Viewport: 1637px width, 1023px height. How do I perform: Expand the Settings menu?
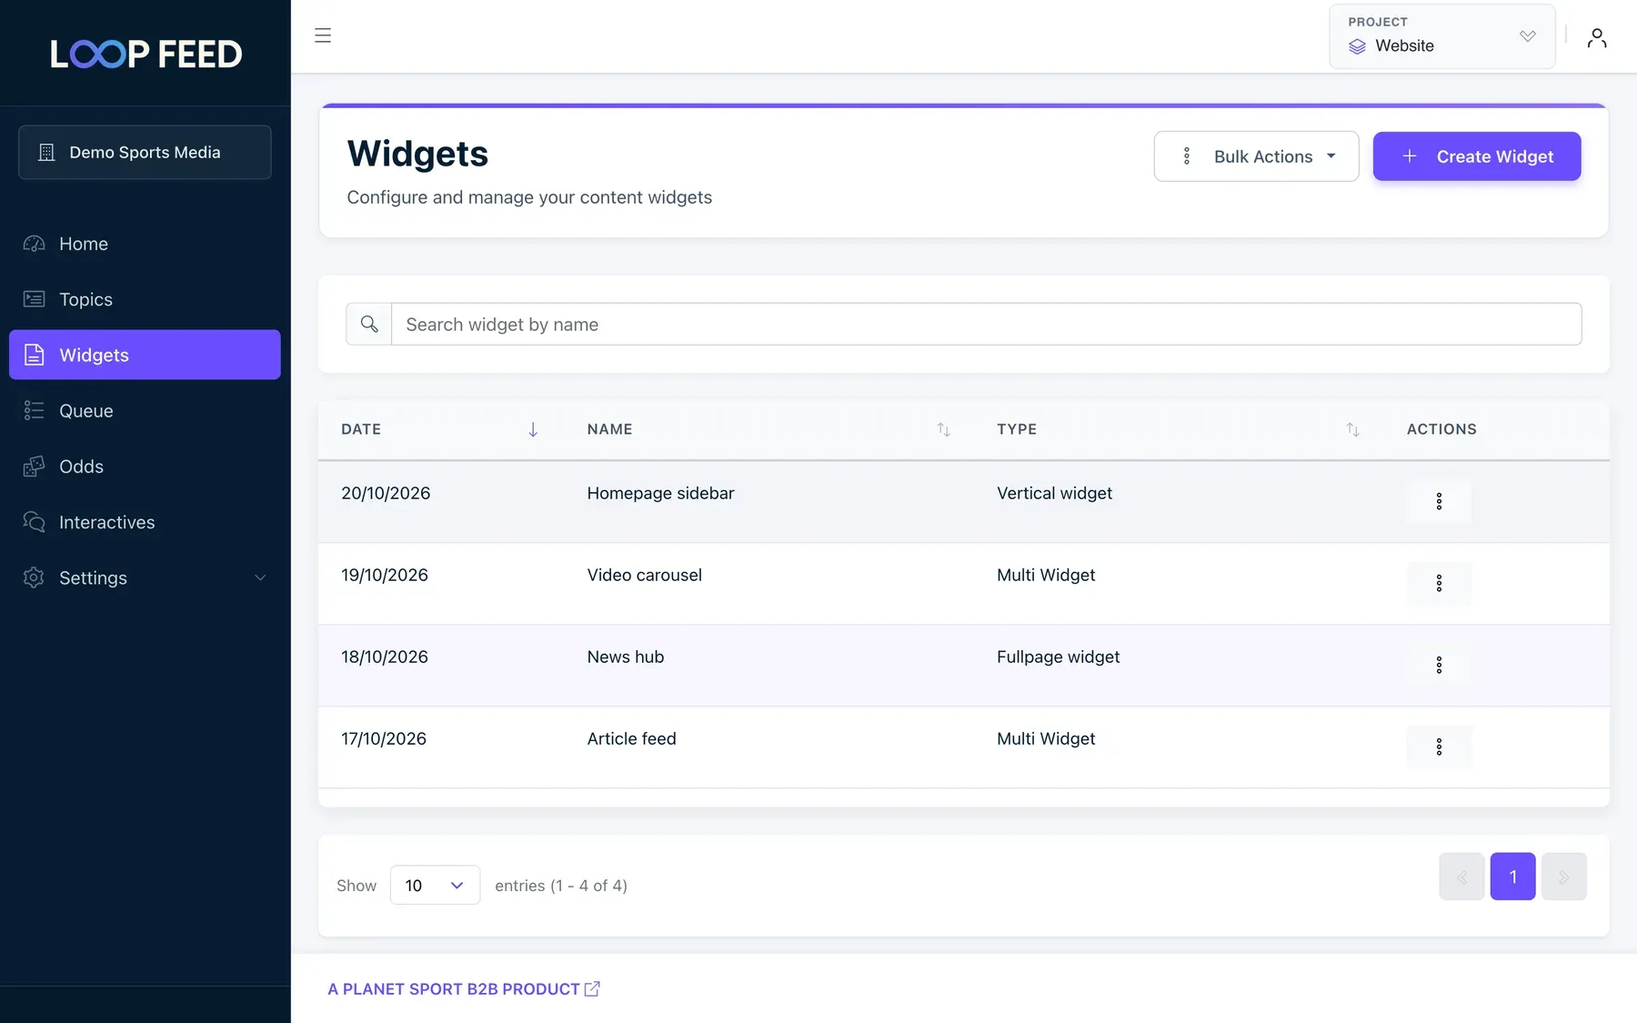146,577
